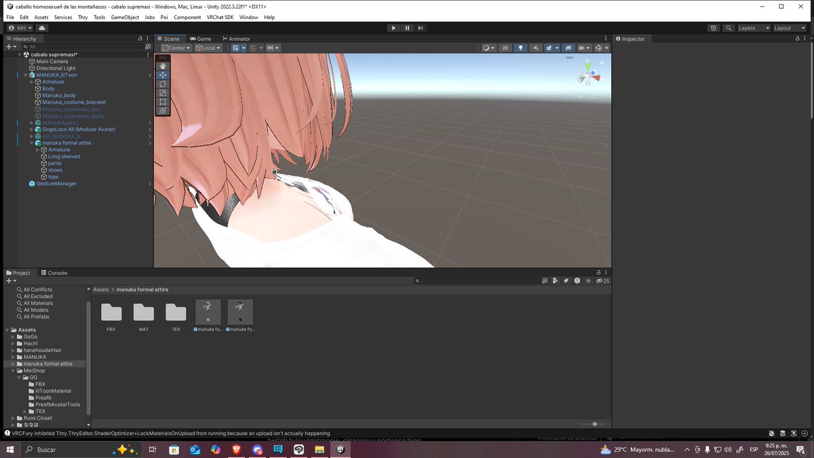Open Outlook from the taskbar
This screenshot has width=814, height=458.
(195, 449)
